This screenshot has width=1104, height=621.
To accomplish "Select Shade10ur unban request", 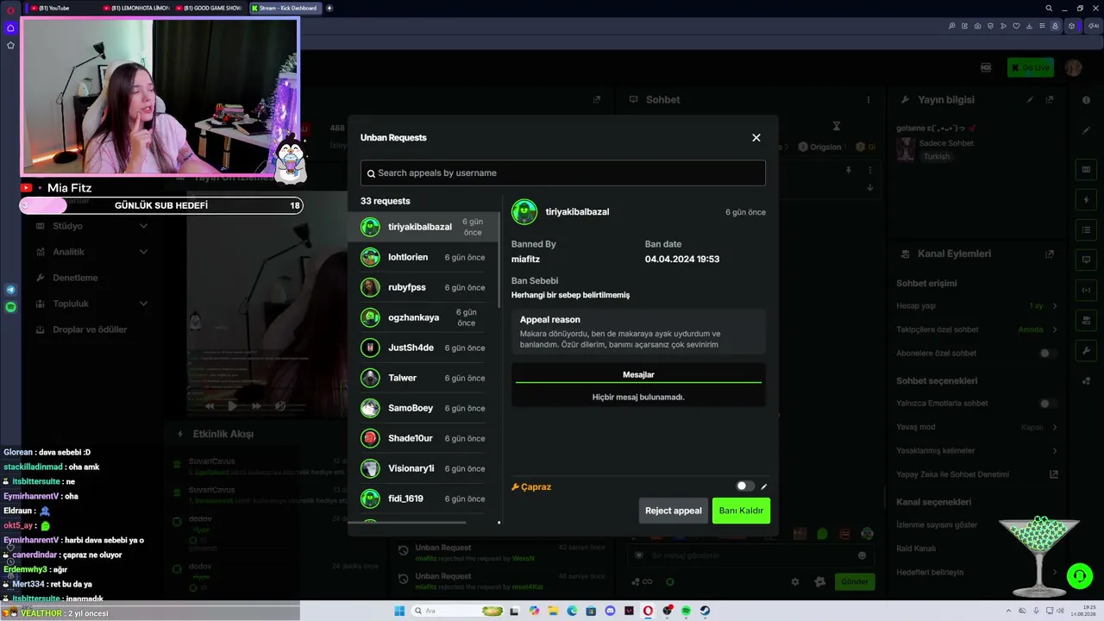I will pyautogui.click(x=423, y=438).
